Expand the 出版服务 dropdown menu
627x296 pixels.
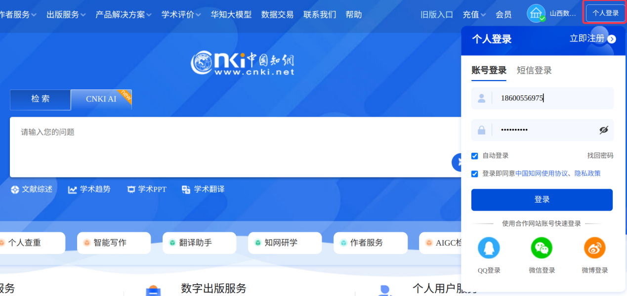[x=66, y=15]
